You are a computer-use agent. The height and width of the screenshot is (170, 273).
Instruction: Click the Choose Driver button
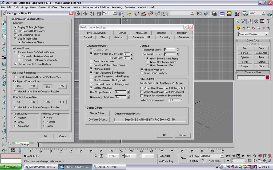point(98,113)
